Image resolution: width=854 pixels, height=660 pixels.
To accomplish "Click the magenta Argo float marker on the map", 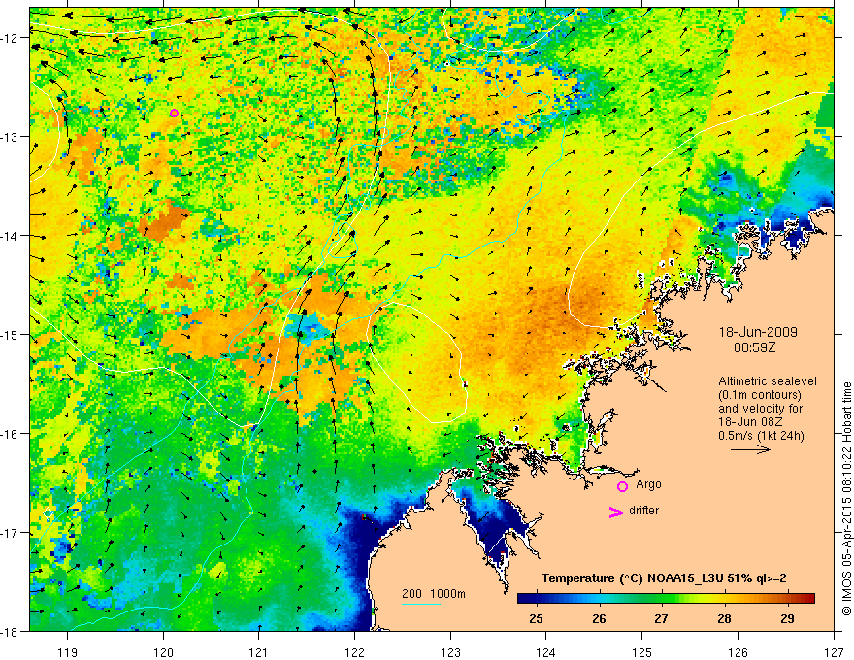I will tap(174, 114).
